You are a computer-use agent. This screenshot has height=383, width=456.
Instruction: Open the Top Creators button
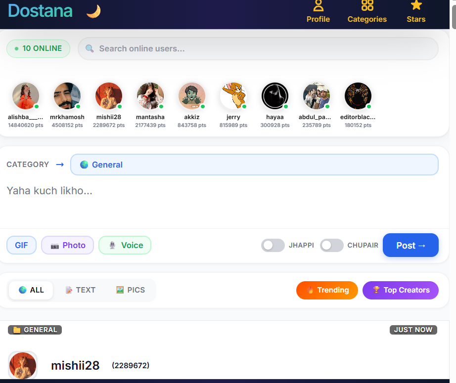coord(401,290)
